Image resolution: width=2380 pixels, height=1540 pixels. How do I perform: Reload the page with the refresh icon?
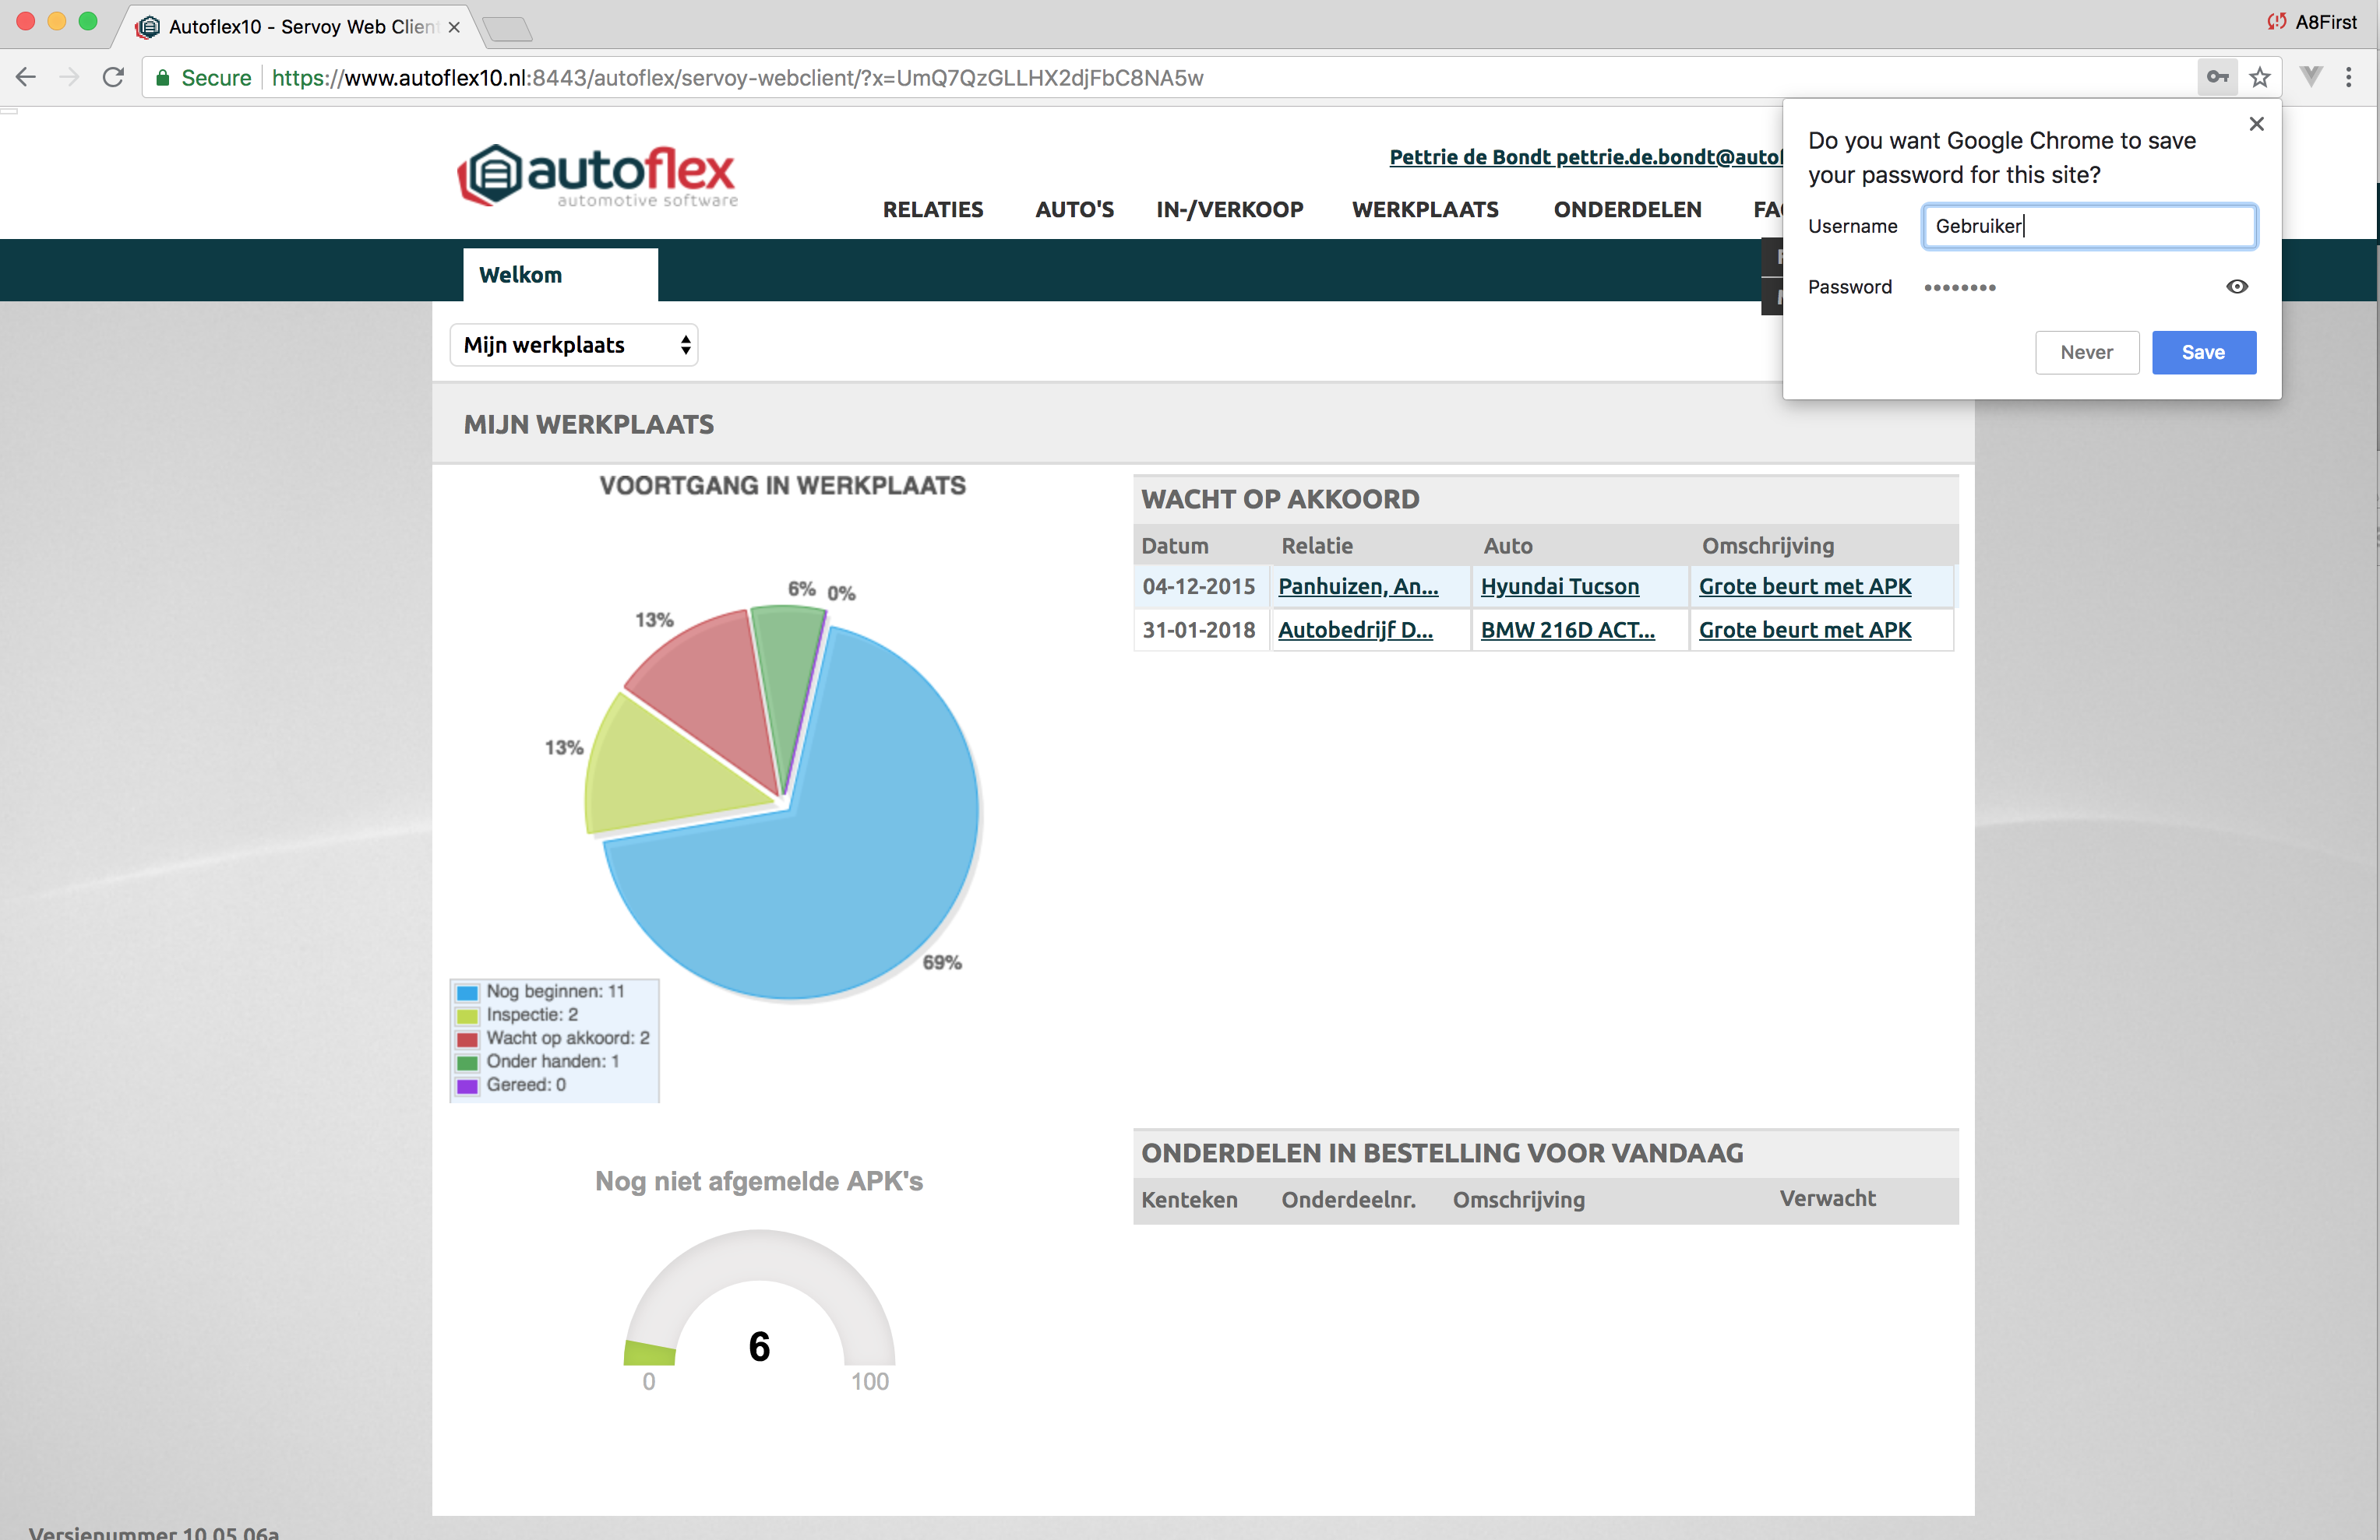[x=113, y=78]
